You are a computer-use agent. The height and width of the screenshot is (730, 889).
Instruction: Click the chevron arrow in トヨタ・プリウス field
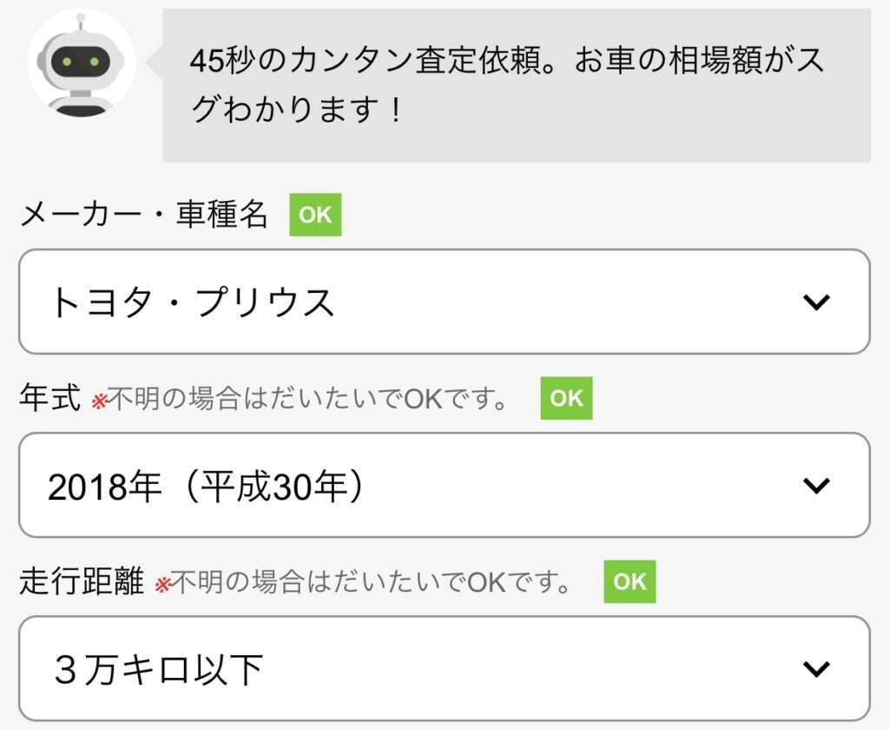pos(816,302)
